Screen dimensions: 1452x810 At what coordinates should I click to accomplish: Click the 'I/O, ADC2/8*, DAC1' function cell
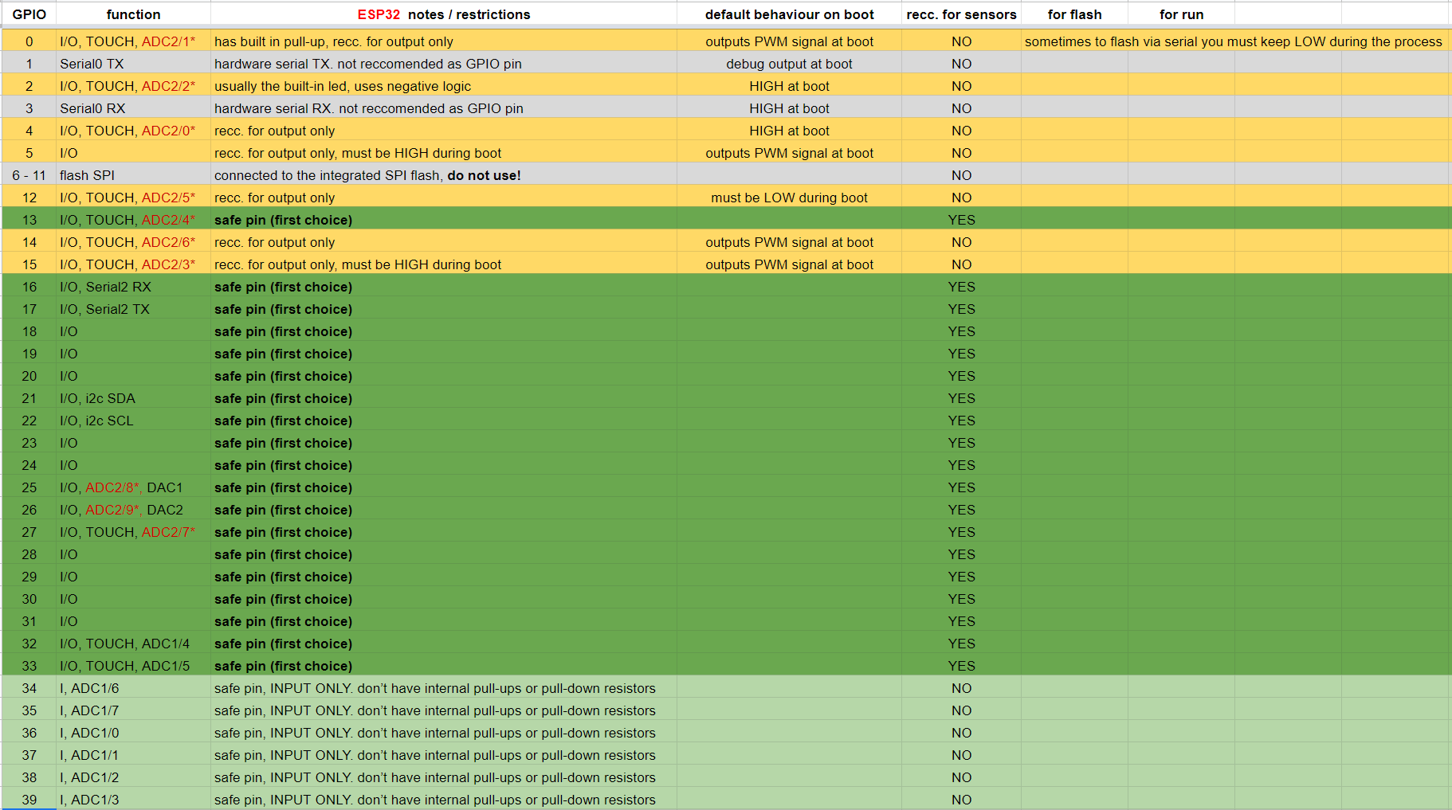[x=133, y=487]
